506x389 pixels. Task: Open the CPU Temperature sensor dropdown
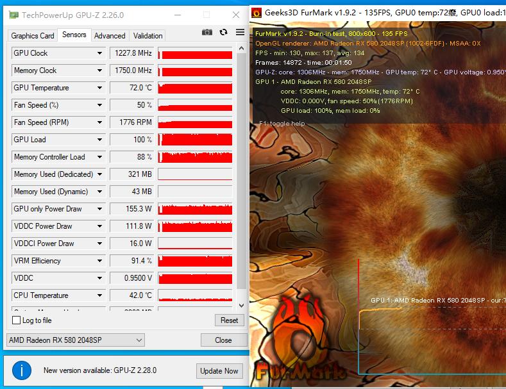99,295
